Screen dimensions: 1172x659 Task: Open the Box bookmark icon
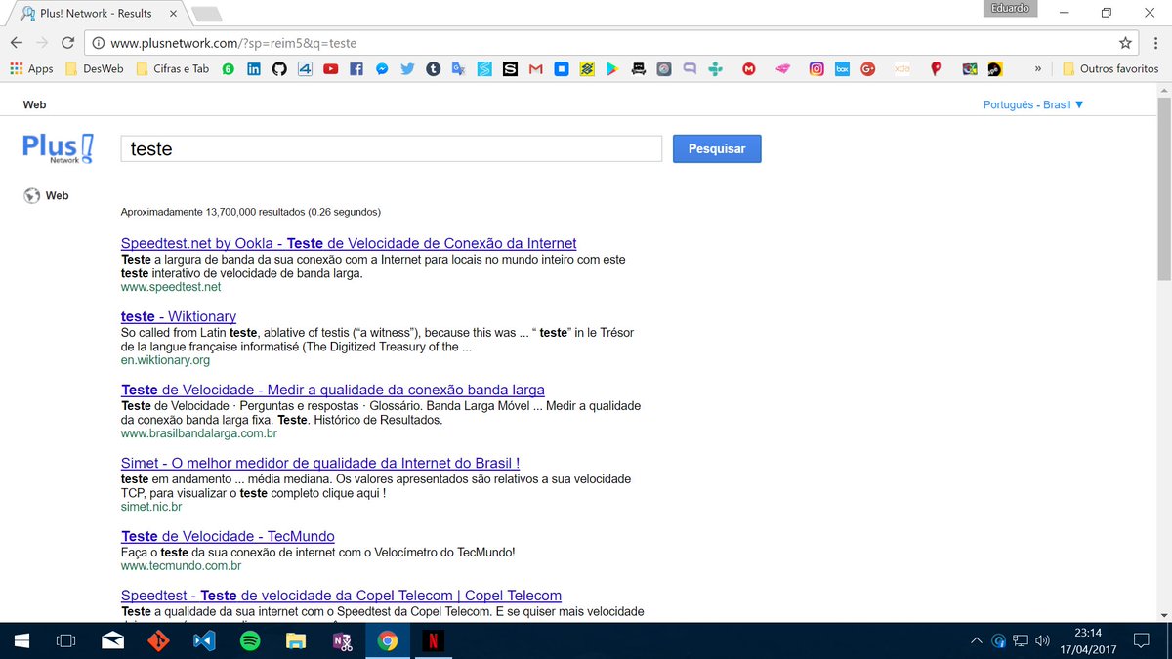[842, 69]
